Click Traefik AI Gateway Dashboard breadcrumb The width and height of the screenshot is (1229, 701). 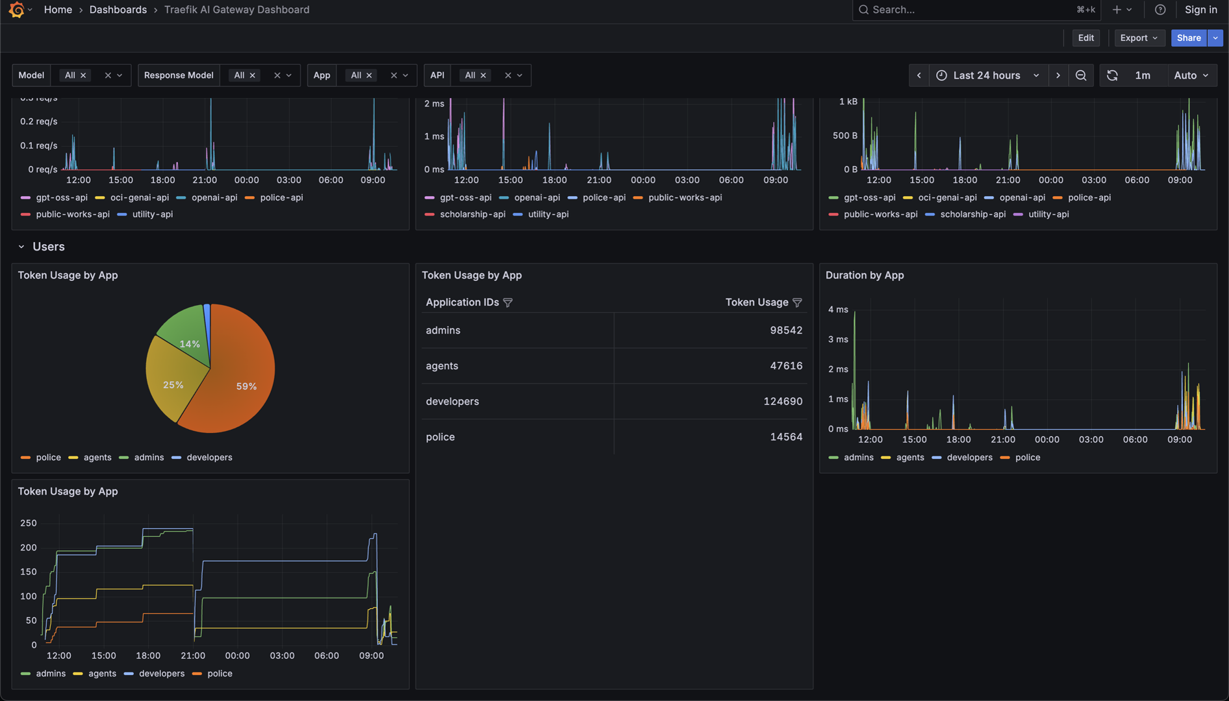pos(236,10)
